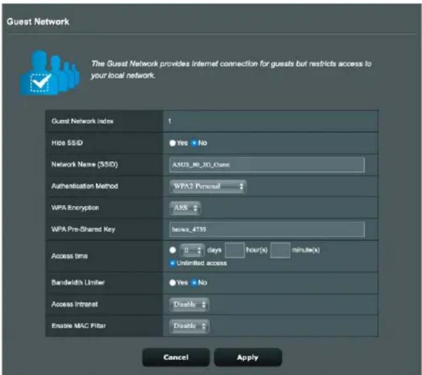Click the Network Name (SSID) field
422x375 pixels.
tap(266, 164)
